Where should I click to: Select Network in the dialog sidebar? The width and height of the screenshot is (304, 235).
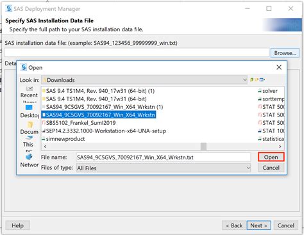pos(29,161)
